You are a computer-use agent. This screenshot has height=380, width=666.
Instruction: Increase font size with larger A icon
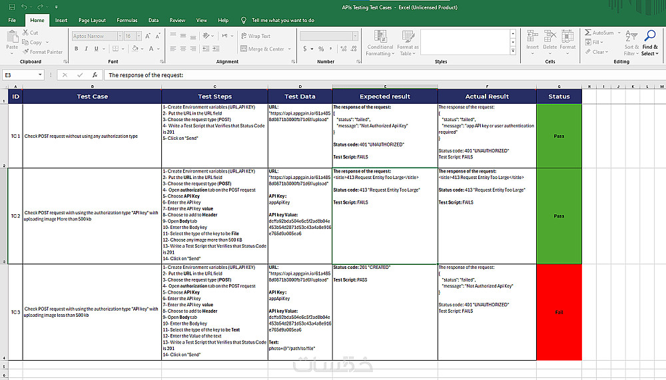tap(148, 36)
